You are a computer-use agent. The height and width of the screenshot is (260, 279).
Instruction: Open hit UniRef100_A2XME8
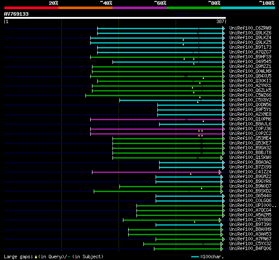pyautogui.click(x=250, y=115)
